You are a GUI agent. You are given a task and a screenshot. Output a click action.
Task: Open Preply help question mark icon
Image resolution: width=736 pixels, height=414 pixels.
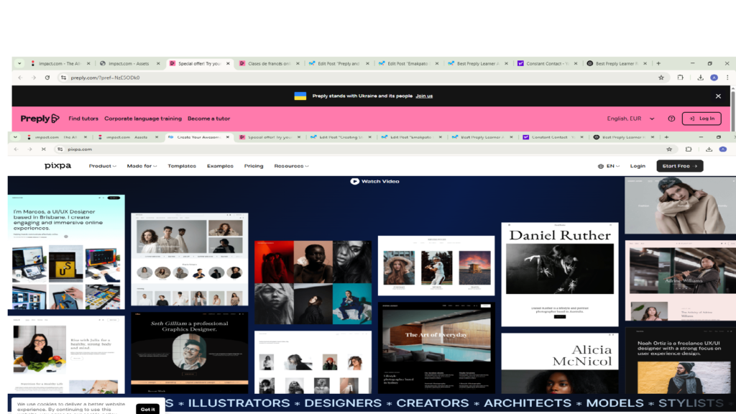point(671,119)
